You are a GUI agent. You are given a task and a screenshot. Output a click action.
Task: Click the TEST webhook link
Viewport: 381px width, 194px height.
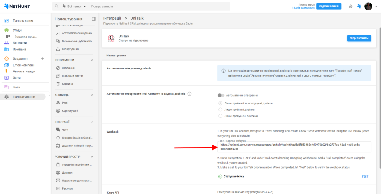[x=365, y=177]
